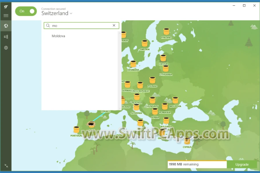Viewport: 260px width, 173px height.
Task: Select the Czech Republic tunnel on map
Action: (x=140, y=85)
